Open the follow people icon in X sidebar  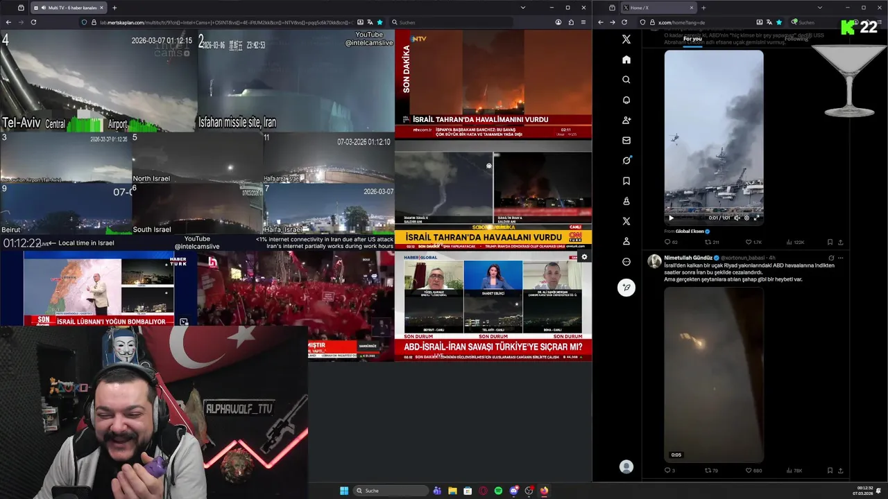[626, 120]
